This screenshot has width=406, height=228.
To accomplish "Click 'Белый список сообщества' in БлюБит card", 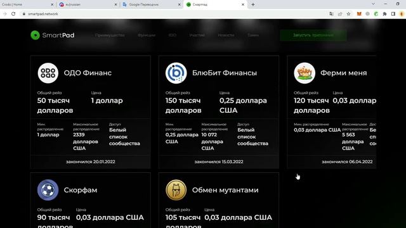I will (252, 137).
